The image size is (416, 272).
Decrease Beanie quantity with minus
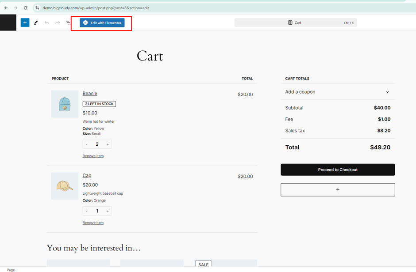click(x=87, y=144)
